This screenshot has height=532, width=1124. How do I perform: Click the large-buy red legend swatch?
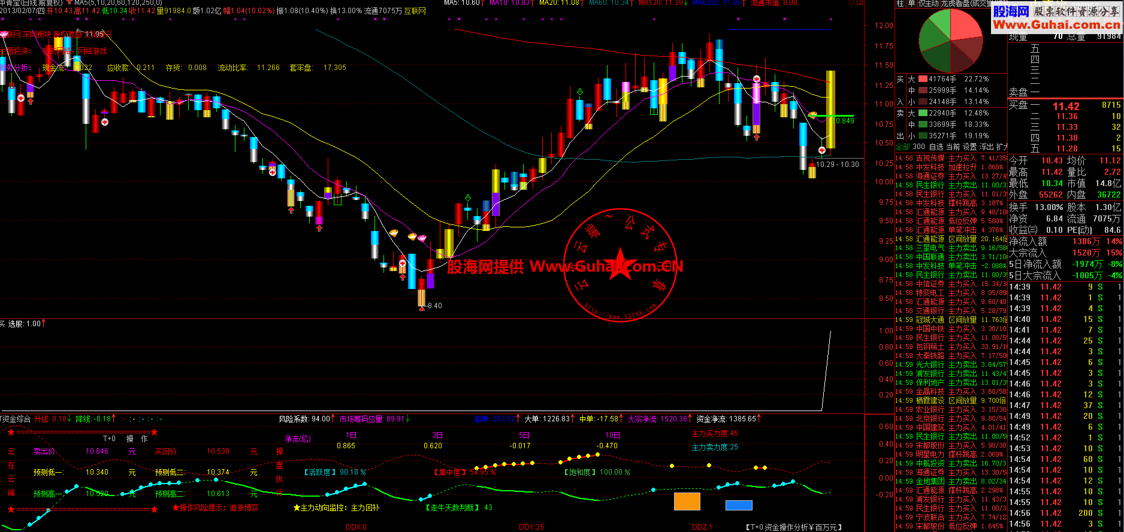pyautogui.click(x=923, y=79)
